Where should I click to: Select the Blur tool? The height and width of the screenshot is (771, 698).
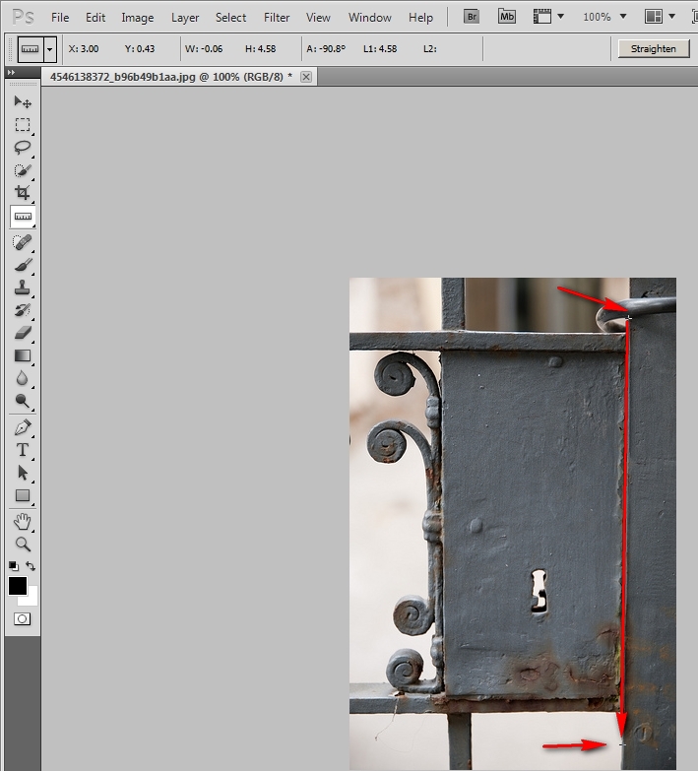pos(23,378)
